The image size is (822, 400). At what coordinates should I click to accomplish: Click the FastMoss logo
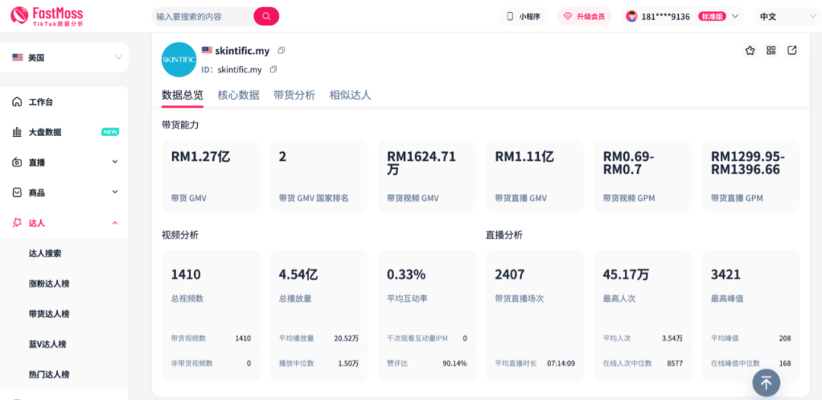pos(46,16)
